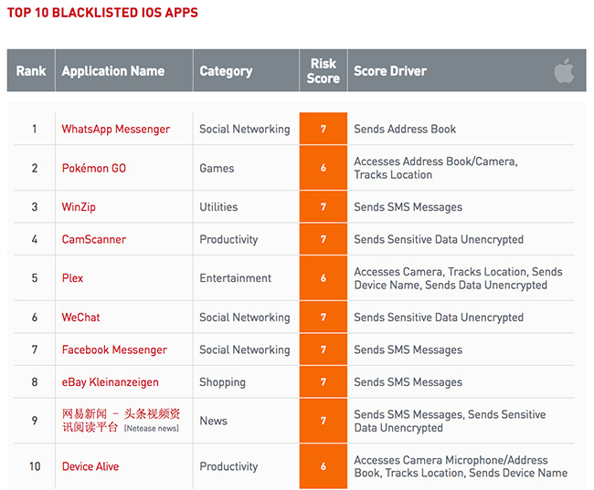
Task: Click the Application Name column header
Action: coord(113,71)
